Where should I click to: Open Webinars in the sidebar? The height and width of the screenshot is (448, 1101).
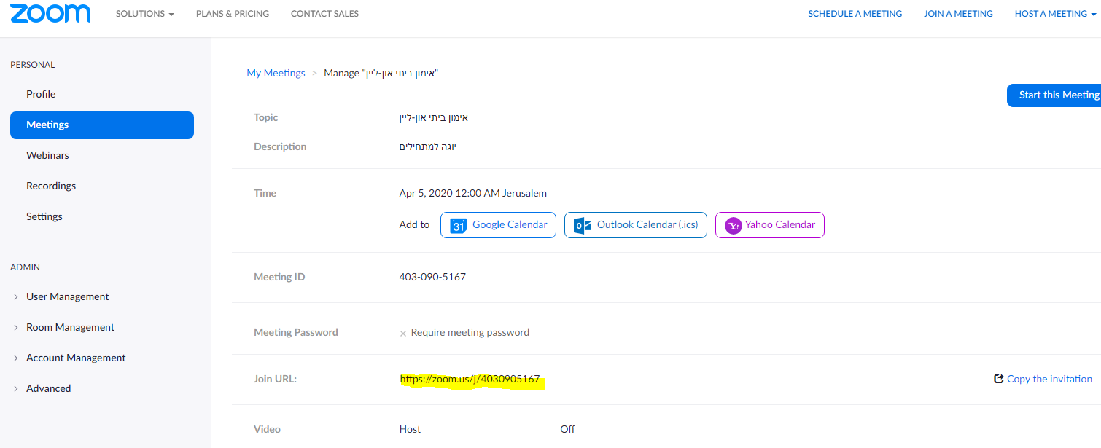(x=47, y=155)
